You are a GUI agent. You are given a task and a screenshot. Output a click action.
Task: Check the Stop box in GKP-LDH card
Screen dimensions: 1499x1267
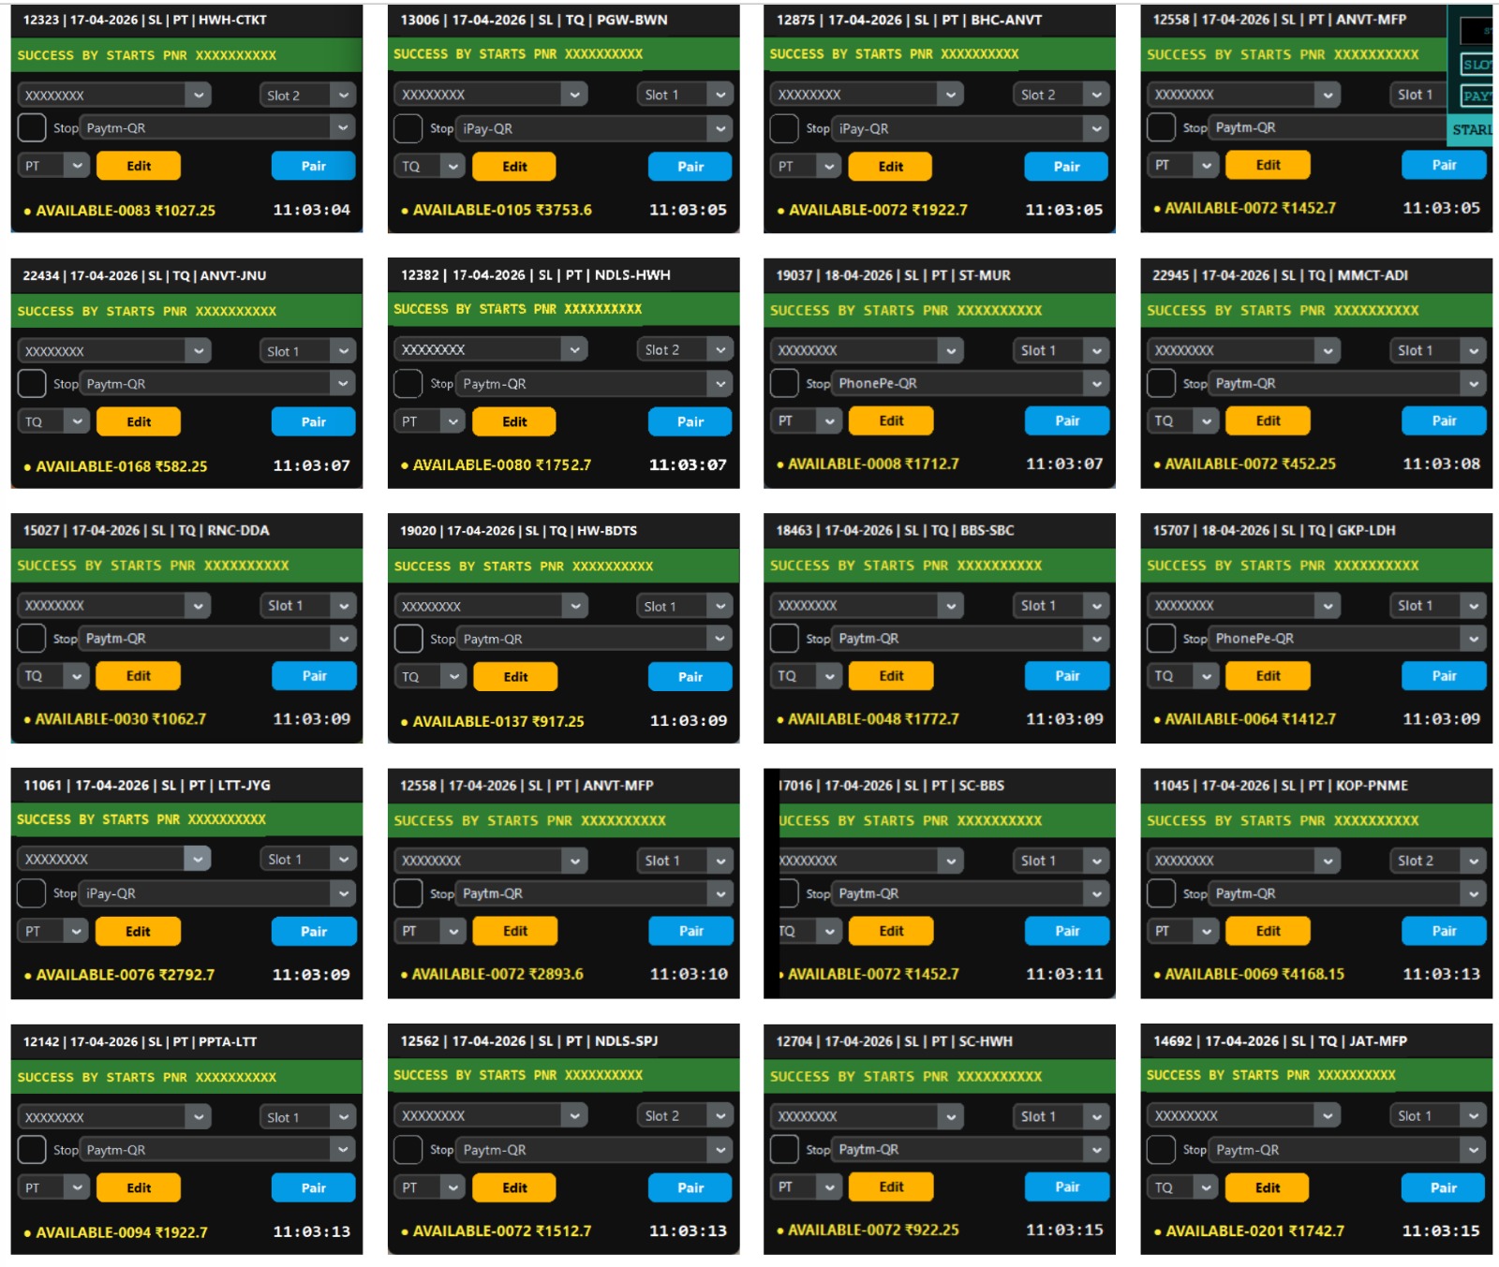[x=1161, y=638]
